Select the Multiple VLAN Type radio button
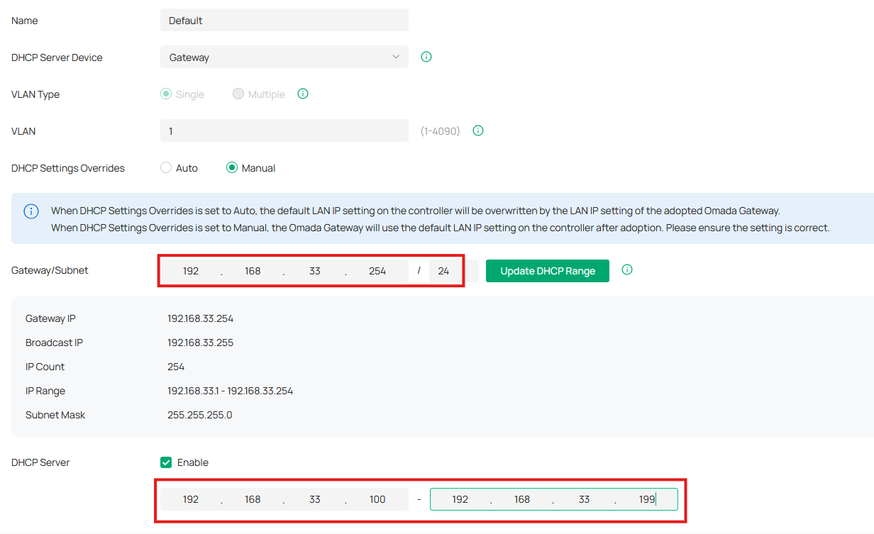The image size is (874, 534). (238, 94)
